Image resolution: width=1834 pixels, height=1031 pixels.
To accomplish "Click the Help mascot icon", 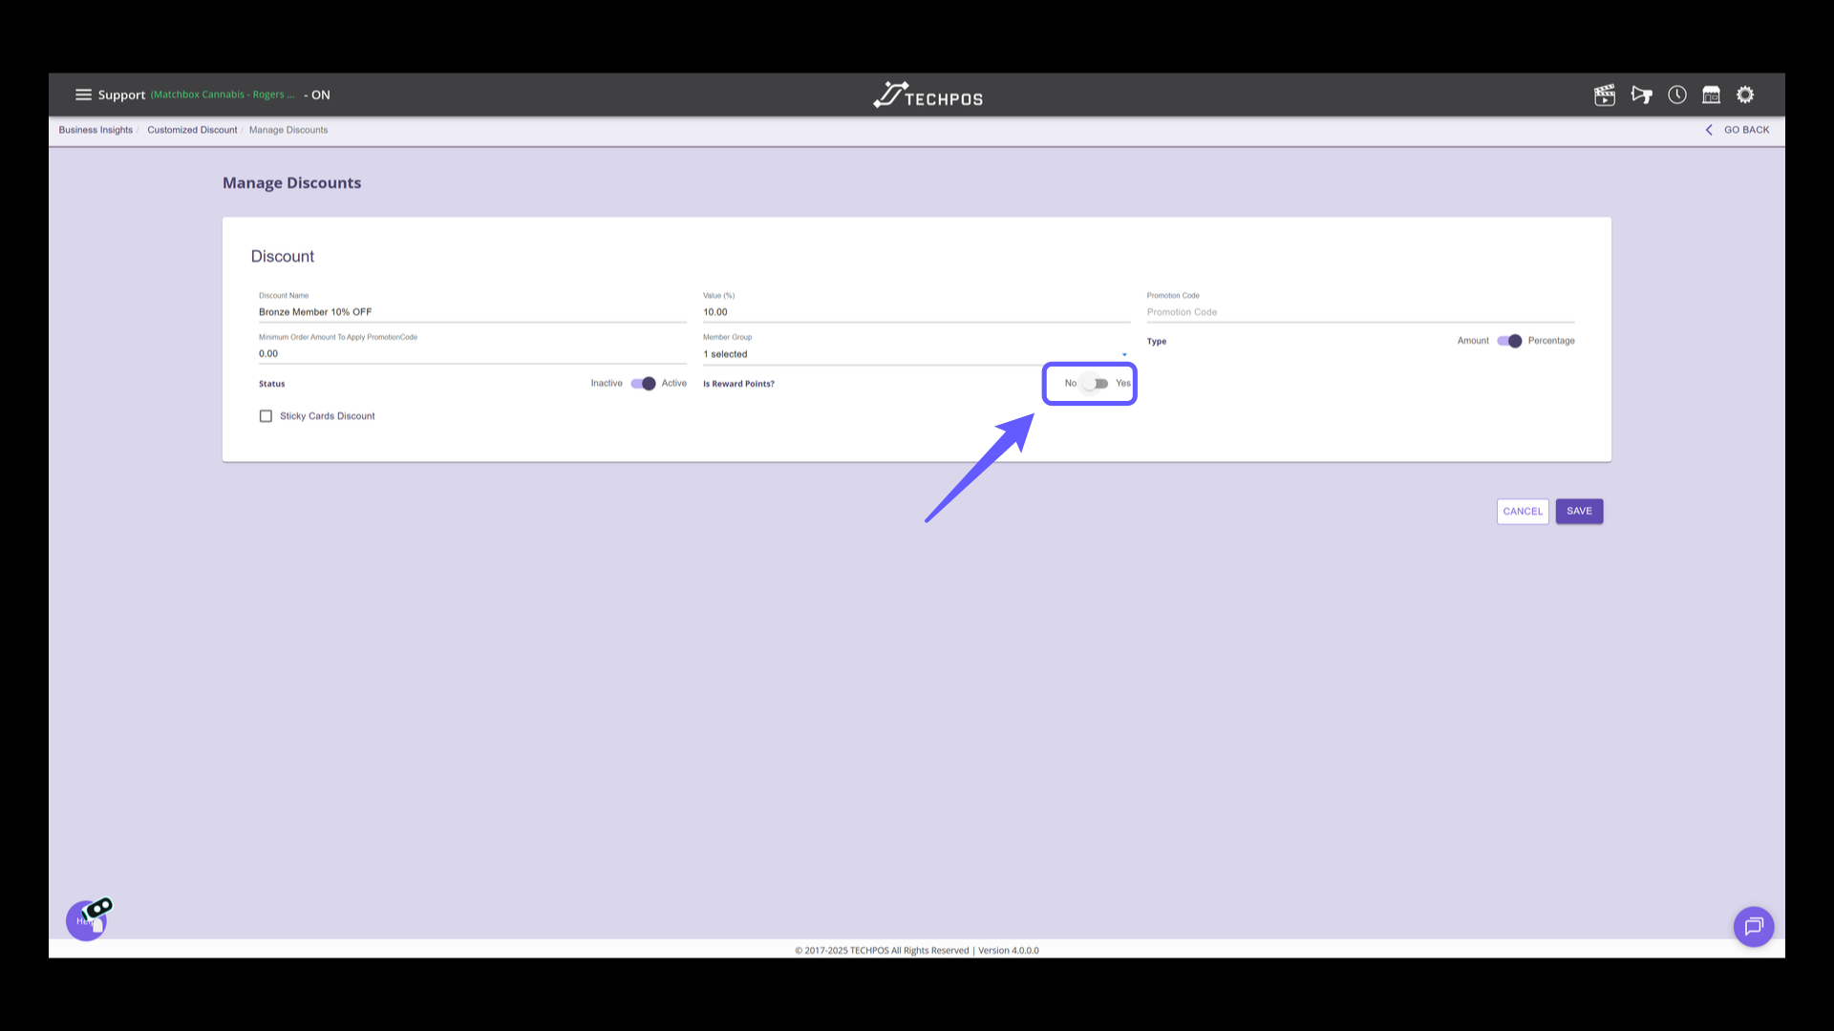I will click(87, 920).
